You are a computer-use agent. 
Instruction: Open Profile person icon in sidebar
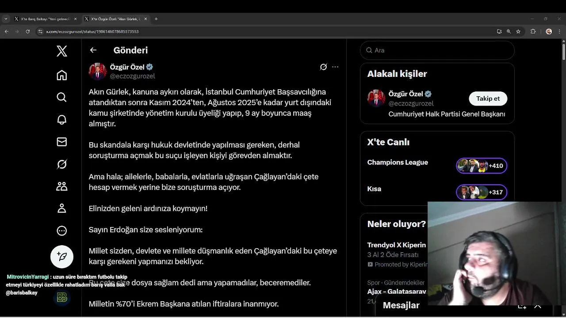[x=62, y=208]
